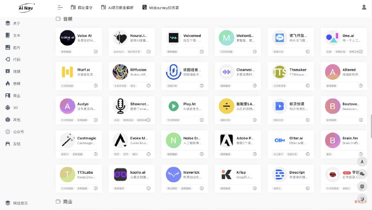This screenshot has height=210, width=372.
Task: Click the Ttsmaker TTS logo
Action: [x=279, y=72]
